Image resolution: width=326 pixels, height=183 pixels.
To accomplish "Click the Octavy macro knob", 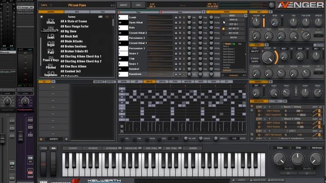I will click(x=280, y=159).
